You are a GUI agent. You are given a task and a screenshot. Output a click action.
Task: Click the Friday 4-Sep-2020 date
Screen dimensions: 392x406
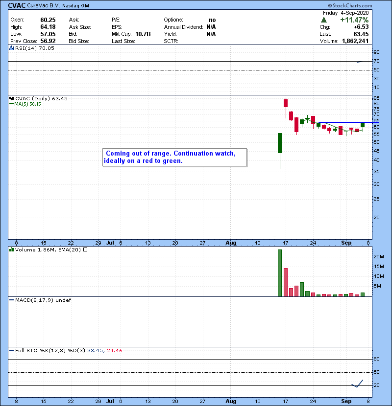[345, 13]
